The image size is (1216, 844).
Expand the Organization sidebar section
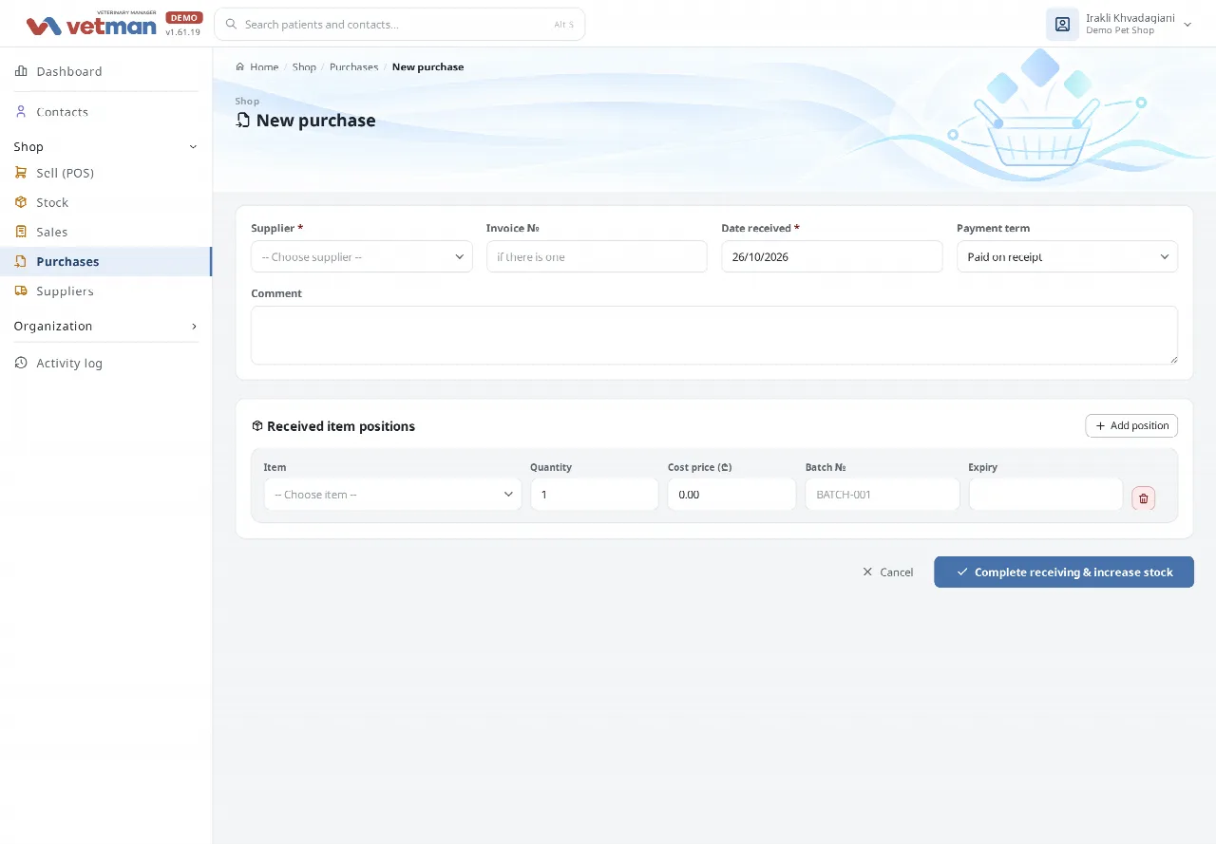194,327
